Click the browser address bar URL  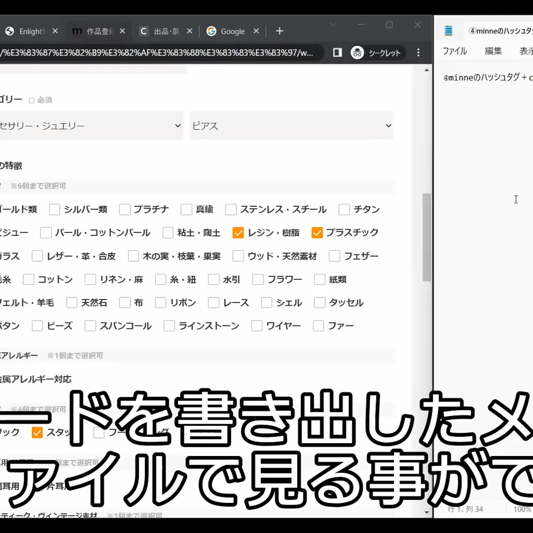click(x=156, y=53)
